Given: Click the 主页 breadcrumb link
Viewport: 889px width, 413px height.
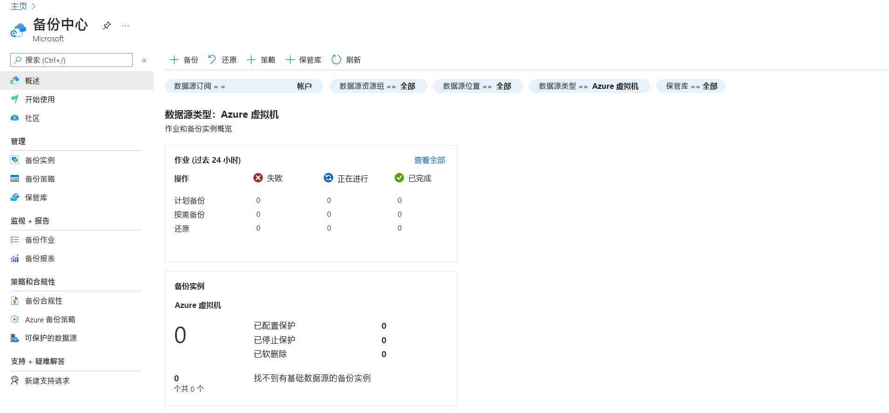Looking at the screenshot, I should coord(19,7).
